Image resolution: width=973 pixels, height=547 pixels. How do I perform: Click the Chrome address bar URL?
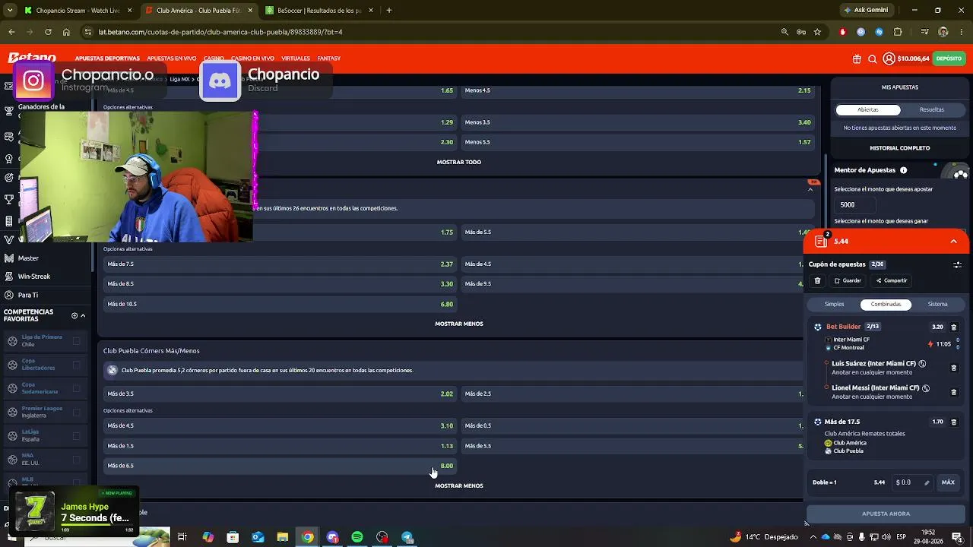tap(220, 32)
